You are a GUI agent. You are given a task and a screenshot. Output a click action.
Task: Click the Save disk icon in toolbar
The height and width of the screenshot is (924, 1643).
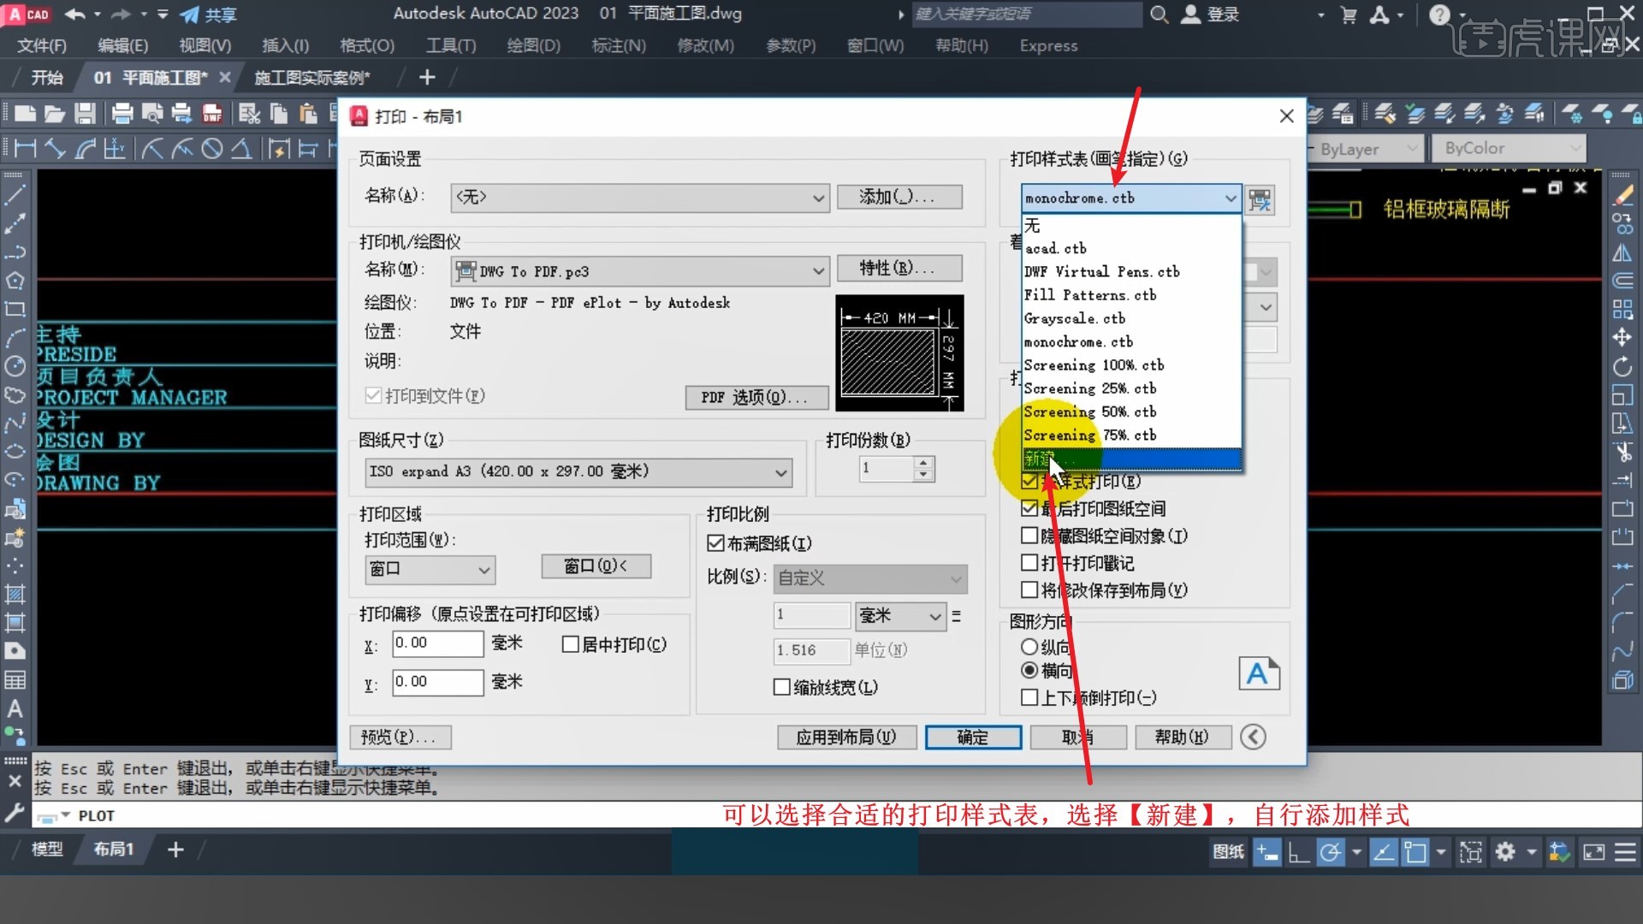[85, 113]
